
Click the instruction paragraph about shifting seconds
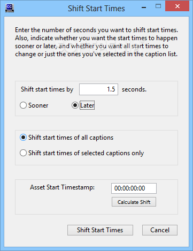pyautogui.click(x=96, y=42)
